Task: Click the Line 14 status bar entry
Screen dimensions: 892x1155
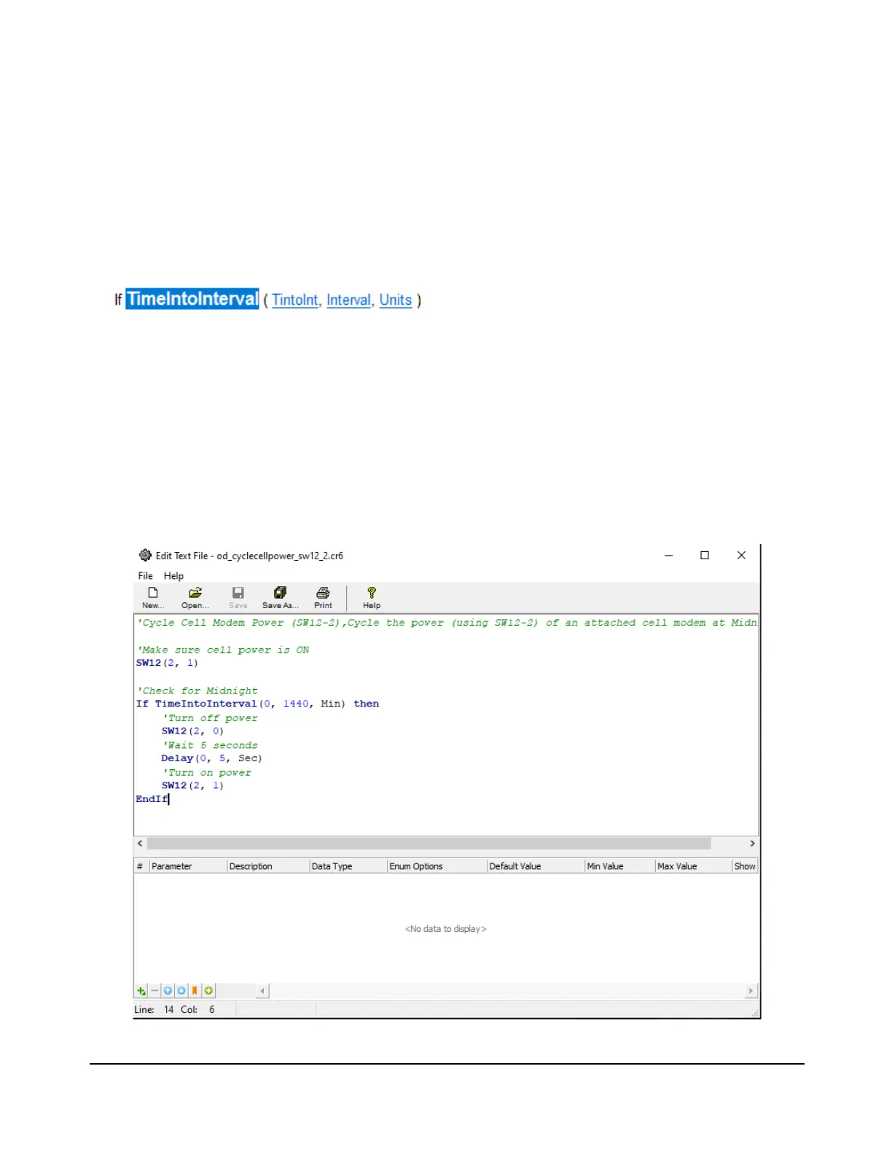Action: [x=154, y=1010]
